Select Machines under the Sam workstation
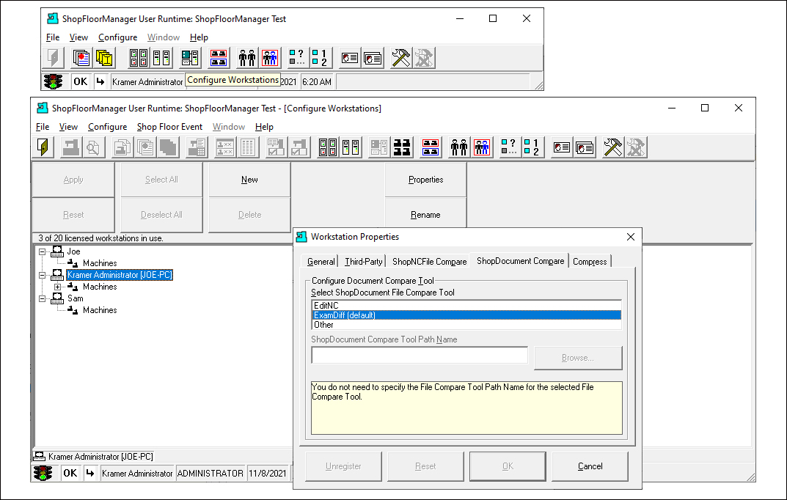 [x=99, y=310]
